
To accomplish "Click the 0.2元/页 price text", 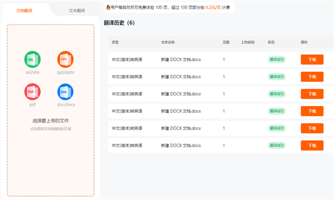I will [213, 8].
